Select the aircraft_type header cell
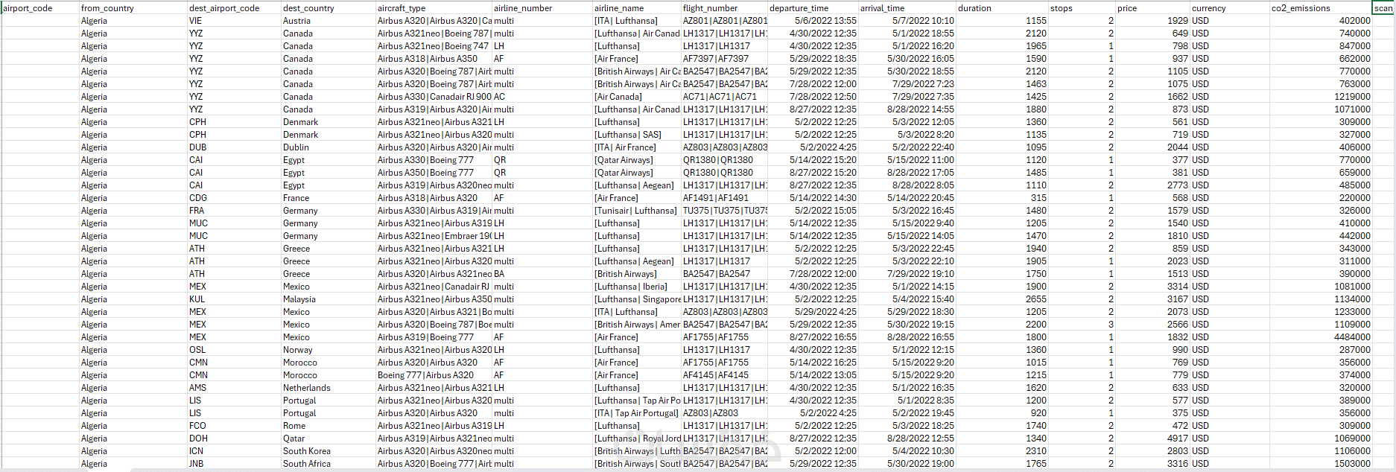Viewport: 1396px width, 472px height. coord(434,8)
